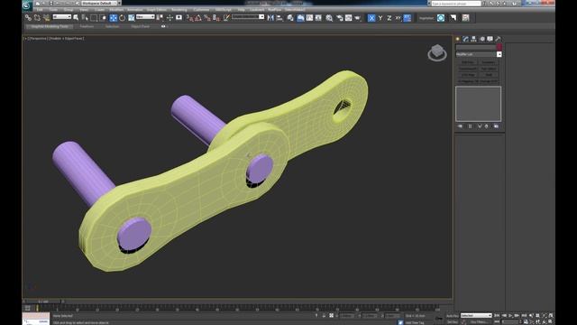Click the object color swatch
Viewport: 577px width, 325px height.
click(x=499, y=47)
